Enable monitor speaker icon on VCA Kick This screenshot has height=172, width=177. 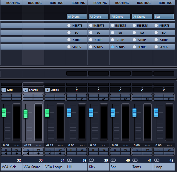tap(6, 153)
